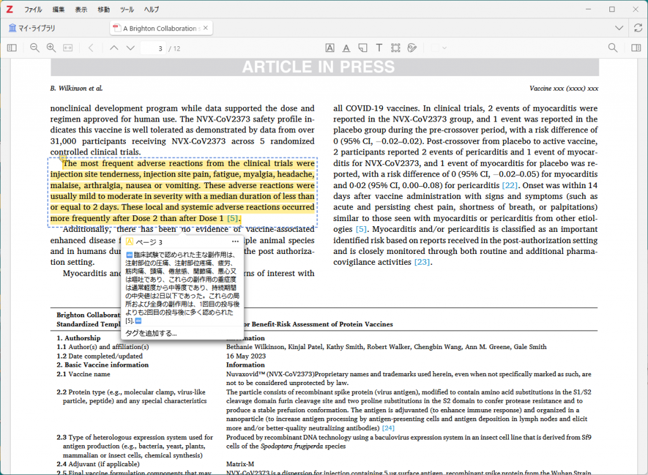648x475 pixels.
Task: Expand the tab list dropdown chevron
Action: pos(619,28)
